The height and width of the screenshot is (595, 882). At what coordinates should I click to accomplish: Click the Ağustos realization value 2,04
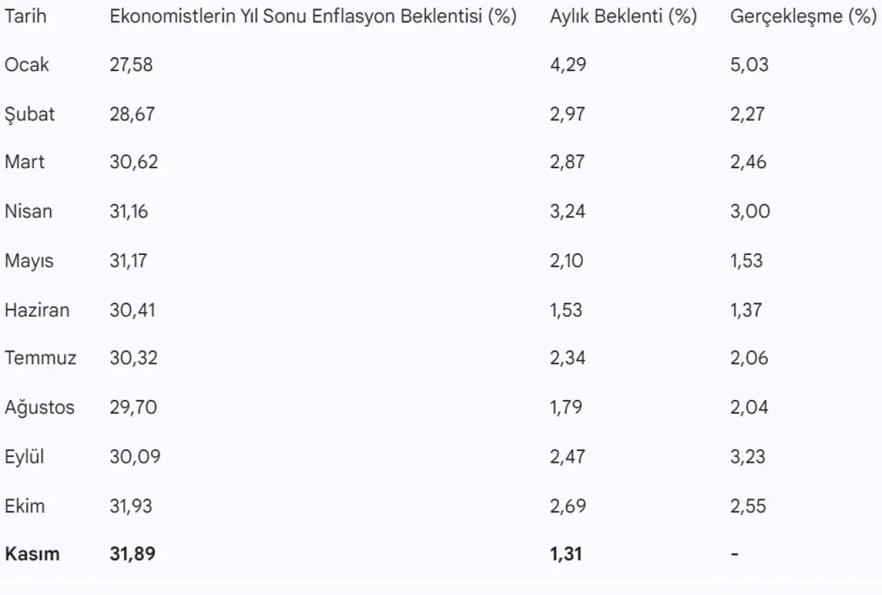748,407
